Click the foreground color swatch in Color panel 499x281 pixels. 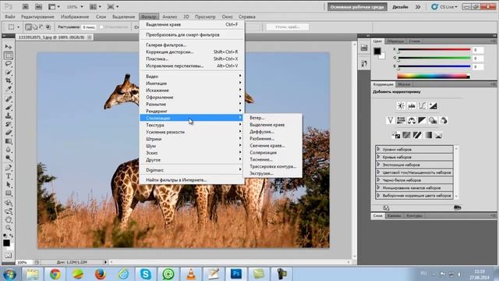click(x=377, y=51)
